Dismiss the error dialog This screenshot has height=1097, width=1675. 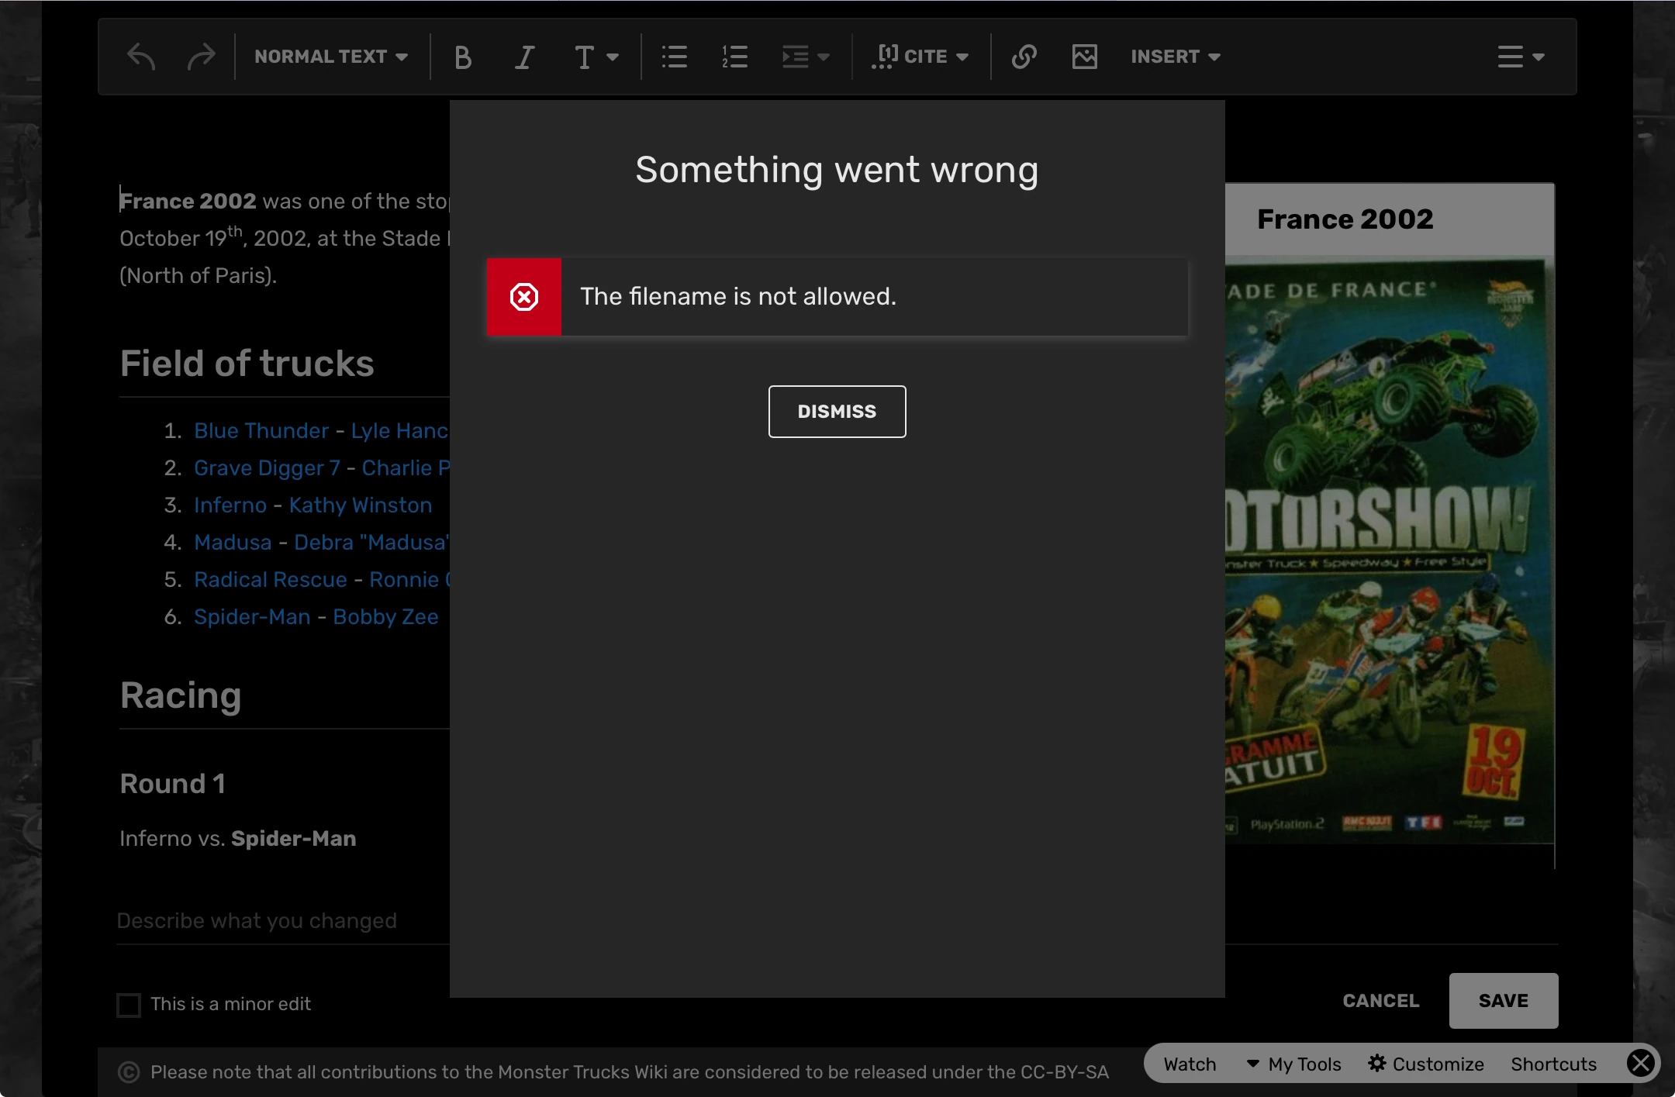(837, 412)
